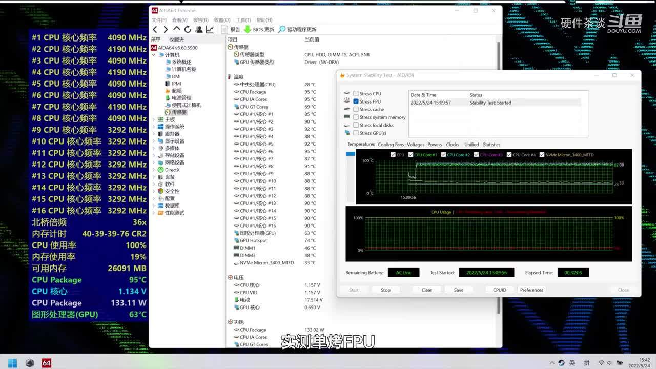The height and width of the screenshot is (369, 656).
Task: Click the AIDA64 main window vertical scrollbar
Action: click(499, 177)
